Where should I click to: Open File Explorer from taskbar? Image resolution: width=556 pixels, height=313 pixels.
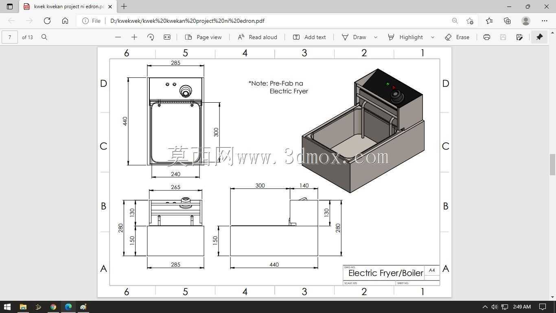(x=23, y=307)
